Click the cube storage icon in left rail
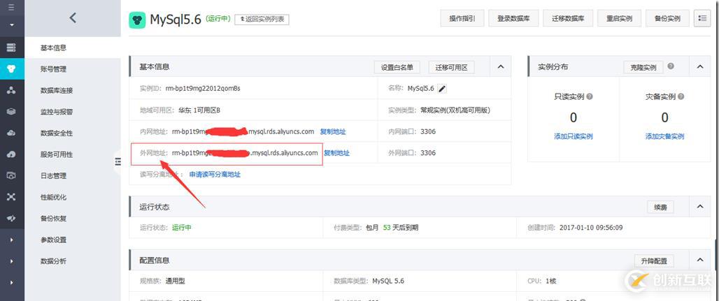The width and height of the screenshot is (719, 301). 11,112
